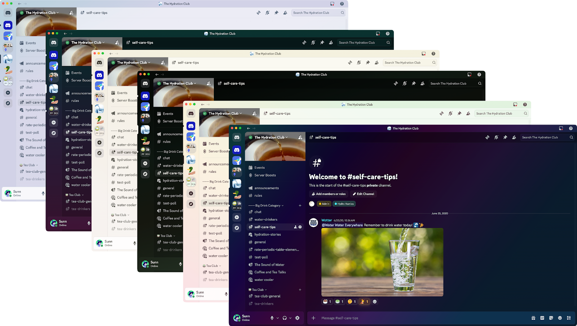Open the sticker picker

click(551, 318)
